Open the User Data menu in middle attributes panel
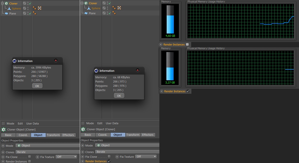This screenshot has height=163, width=299. point(112,123)
